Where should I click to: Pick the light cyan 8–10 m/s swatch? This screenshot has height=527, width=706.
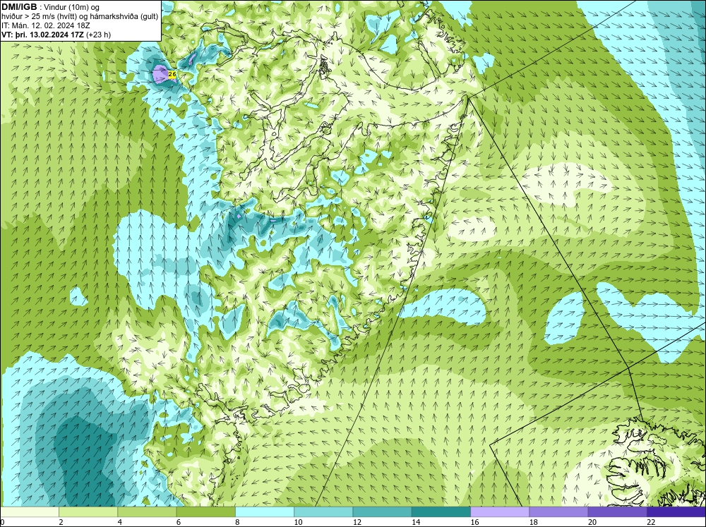(265, 512)
